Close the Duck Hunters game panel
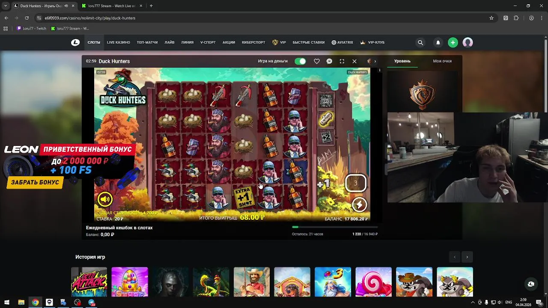The width and height of the screenshot is (548, 308). pyautogui.click(x=354, y=61)
